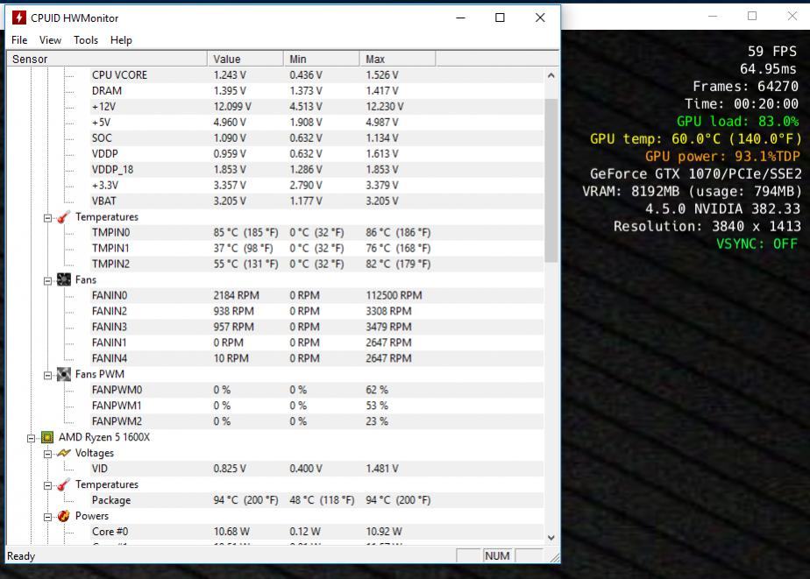Click the lightning Voltages icon under Ryzen
This screenshot has height=579, width=810.
63,453
